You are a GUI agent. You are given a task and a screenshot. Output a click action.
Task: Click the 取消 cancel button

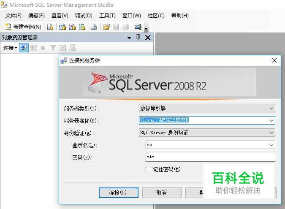pos(162,193)
